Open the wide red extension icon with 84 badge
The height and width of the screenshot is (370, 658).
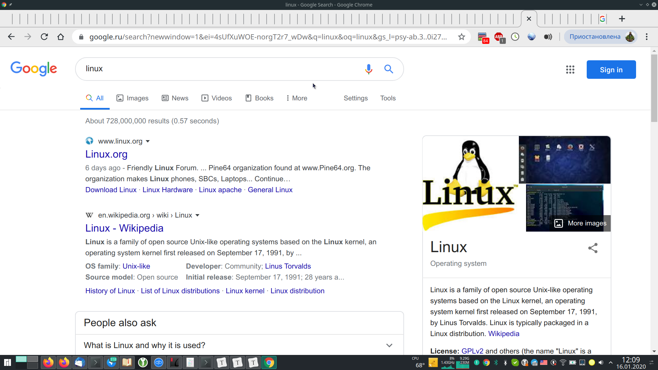[483, 37]
